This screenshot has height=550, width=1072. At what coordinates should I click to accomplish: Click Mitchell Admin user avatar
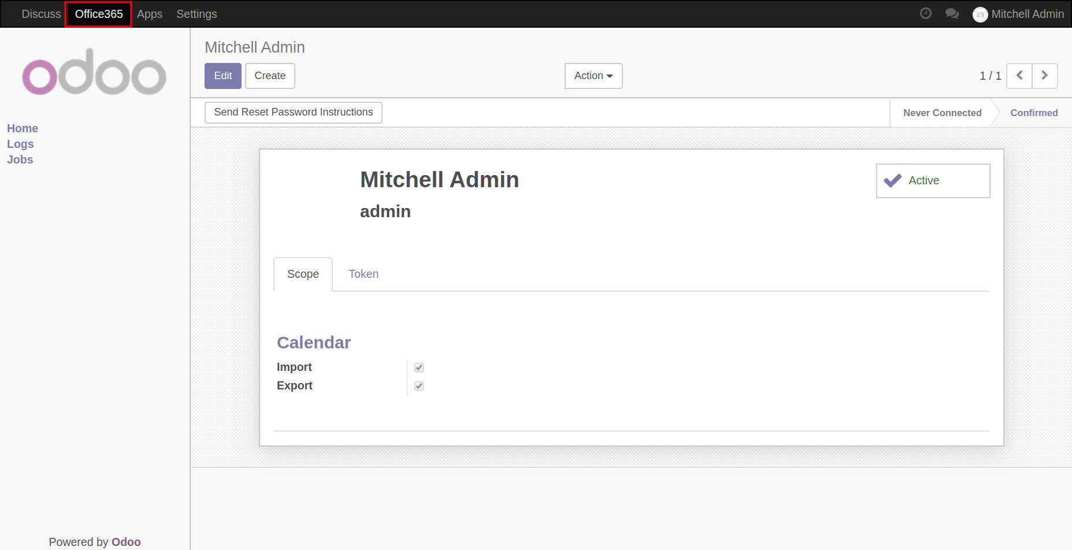(980, 14)
